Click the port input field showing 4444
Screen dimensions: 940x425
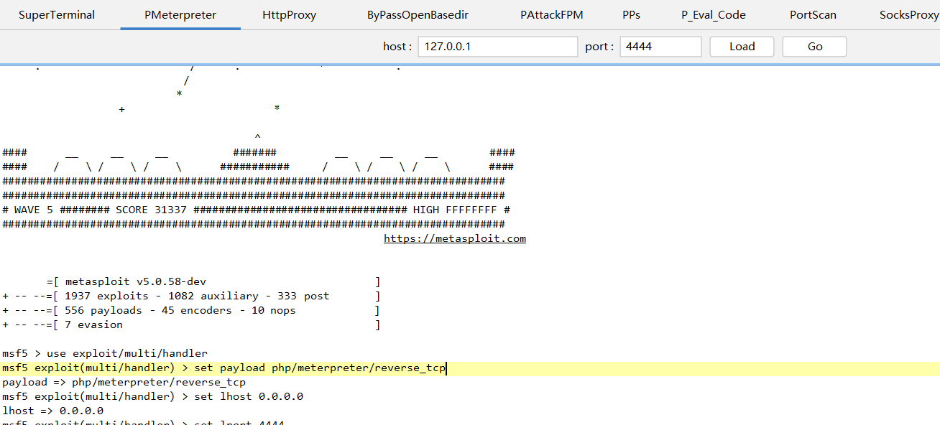tap(660, 47)
